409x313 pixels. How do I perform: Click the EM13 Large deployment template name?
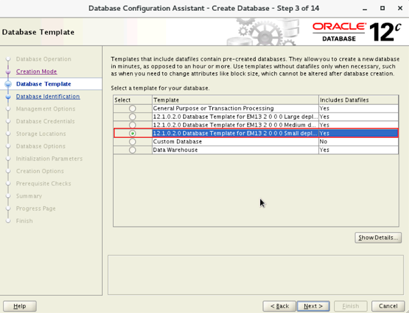235,116
